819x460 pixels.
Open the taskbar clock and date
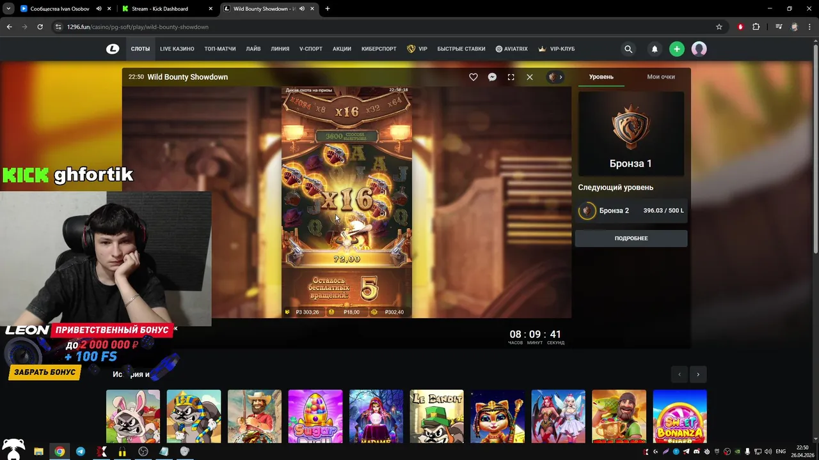[802, 451]
